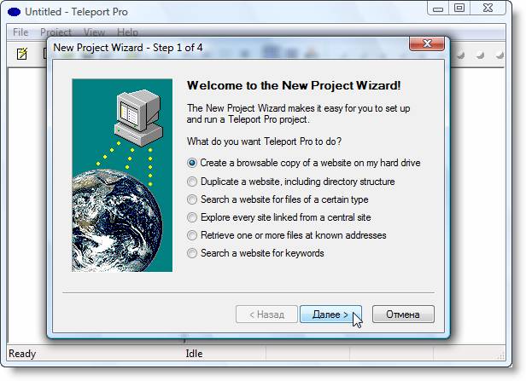526x381 pixels.
Task: Select Search a website for files option
Action: pos(278,199)
